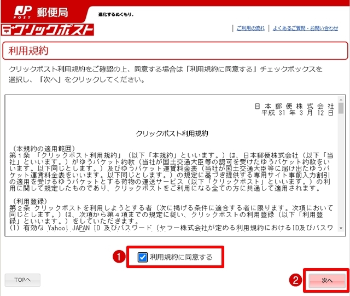Screen dimensions: 350x296
Task: Click the 利用規約 page heading
Action: (x=28, y=51)
